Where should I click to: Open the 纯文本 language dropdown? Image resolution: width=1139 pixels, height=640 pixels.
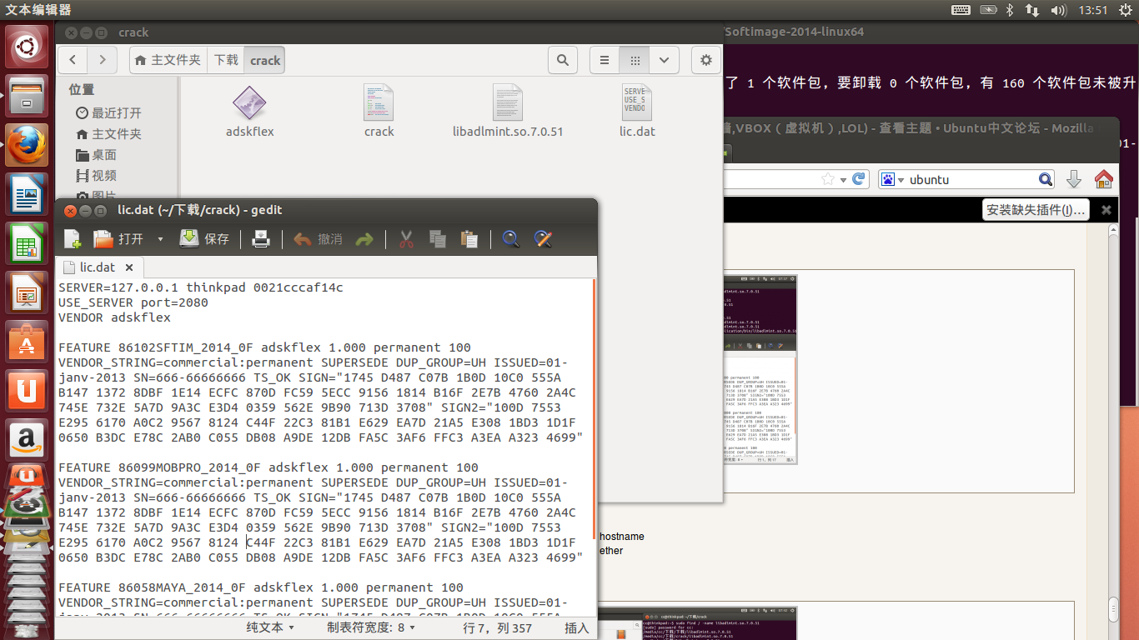270,627
